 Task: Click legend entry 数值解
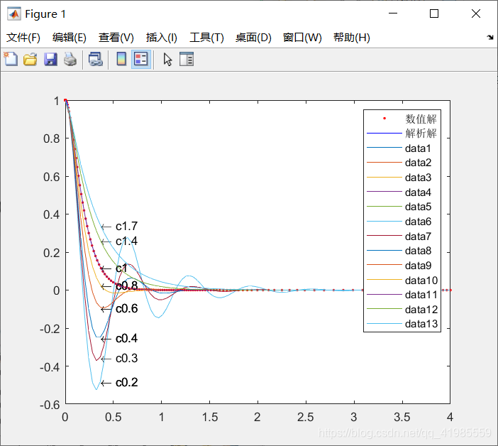421,119
